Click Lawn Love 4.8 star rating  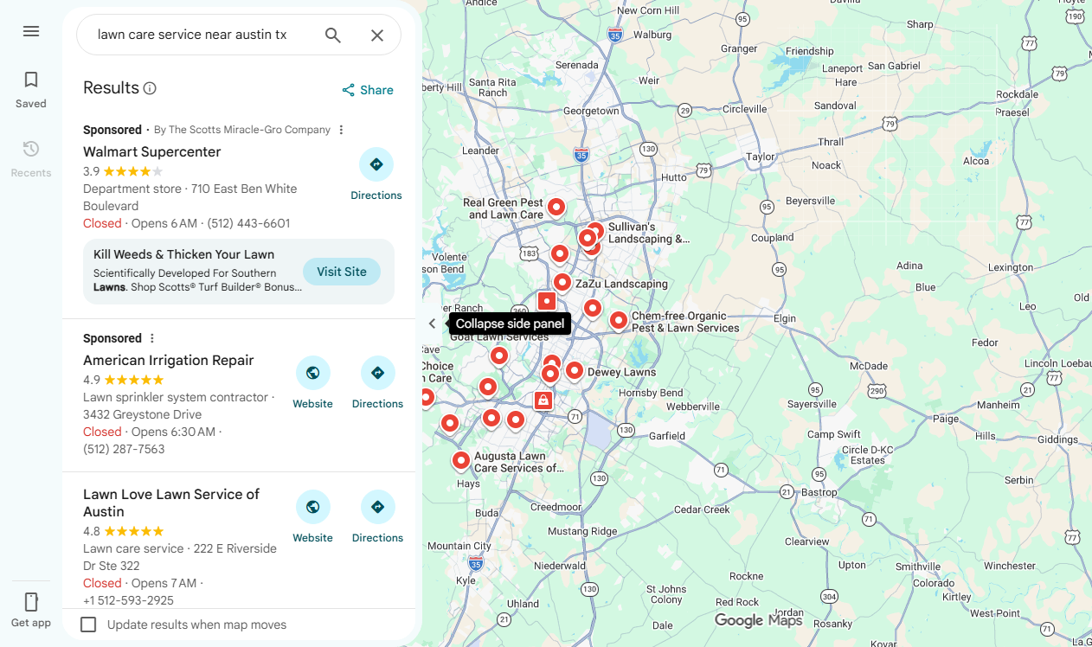pyautogui.click(x=123, y=531)
